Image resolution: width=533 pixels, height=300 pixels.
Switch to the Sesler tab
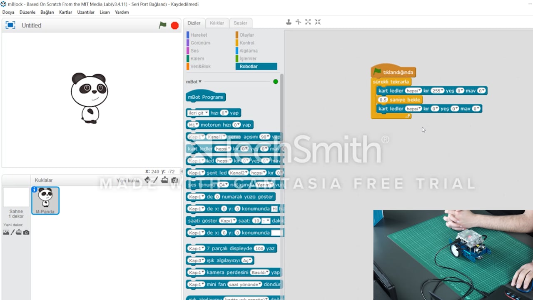point(240,23)
